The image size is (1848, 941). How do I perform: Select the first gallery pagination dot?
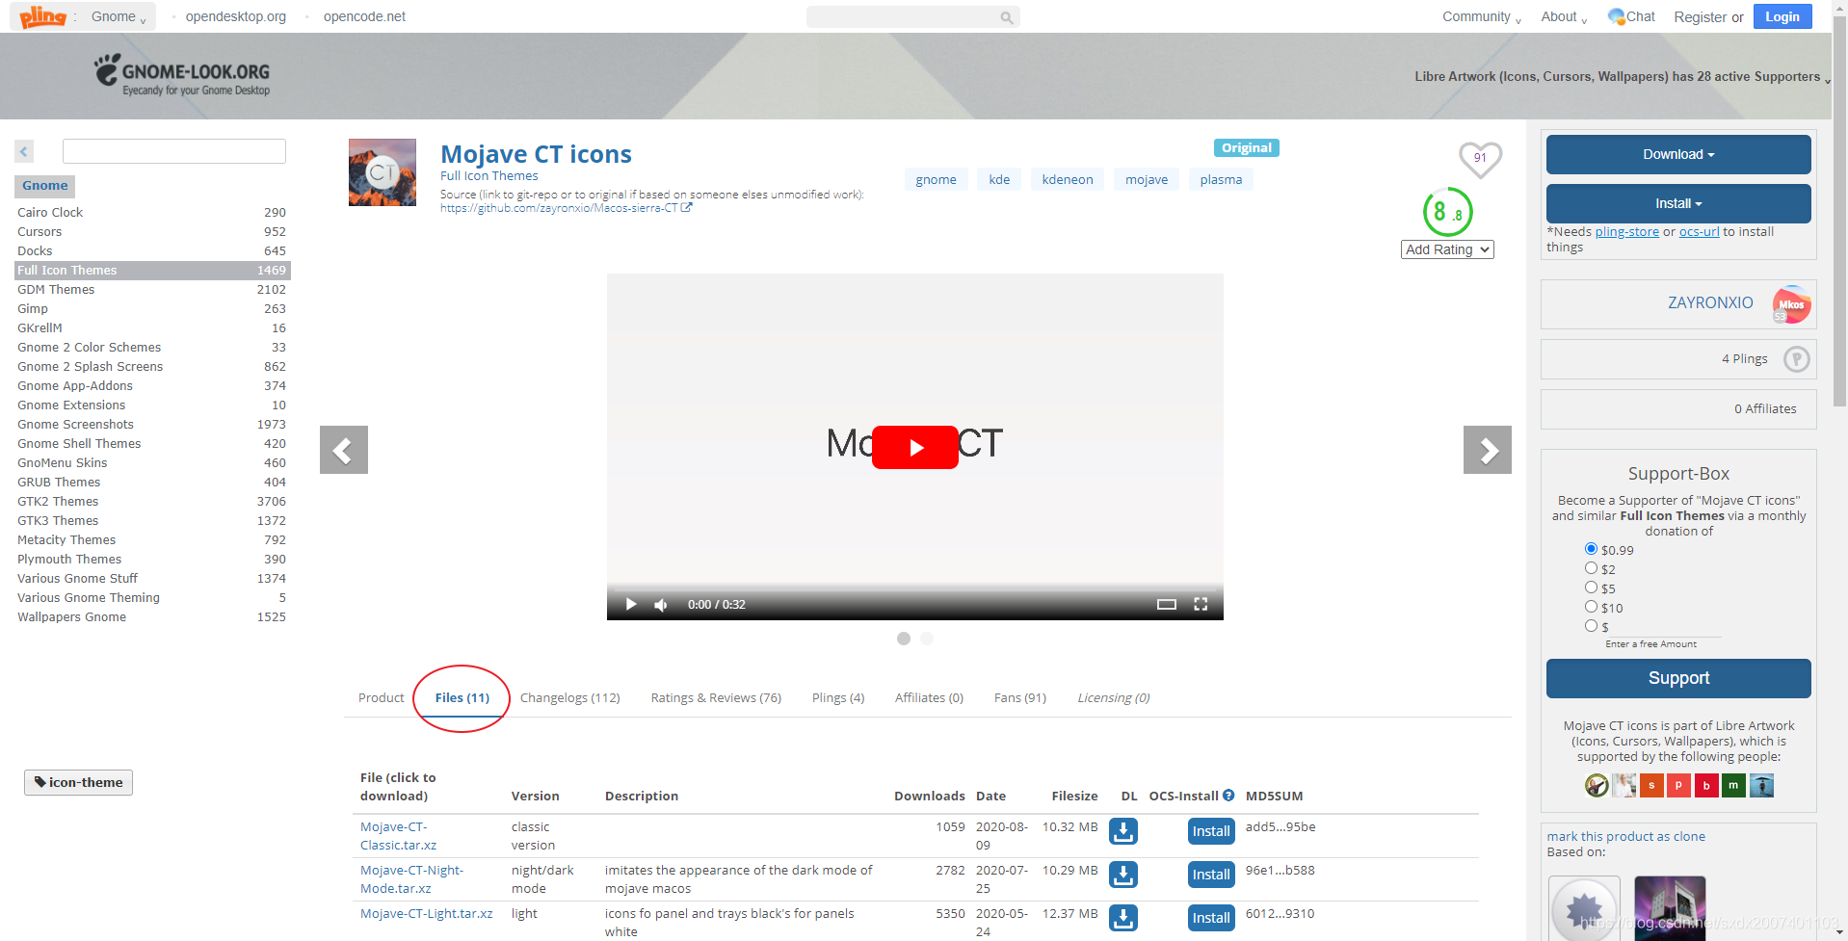click(x=904, y=639)
